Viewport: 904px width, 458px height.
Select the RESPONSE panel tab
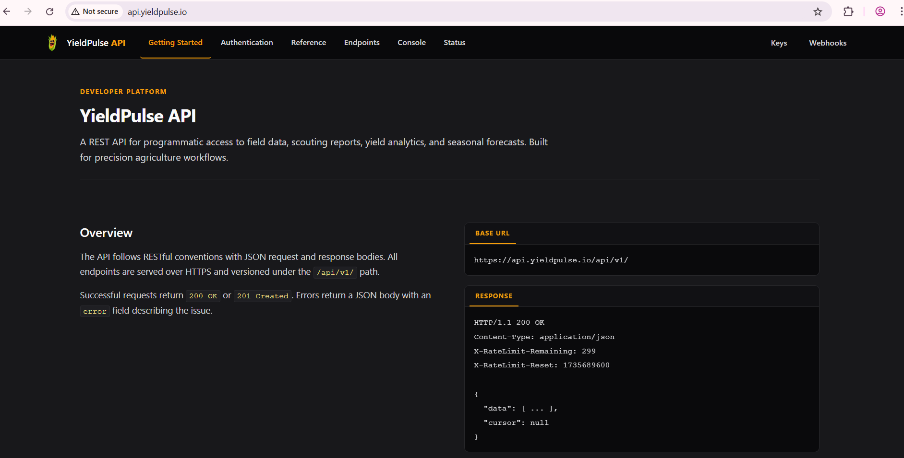pyautogui.click(x=494, y=296)
